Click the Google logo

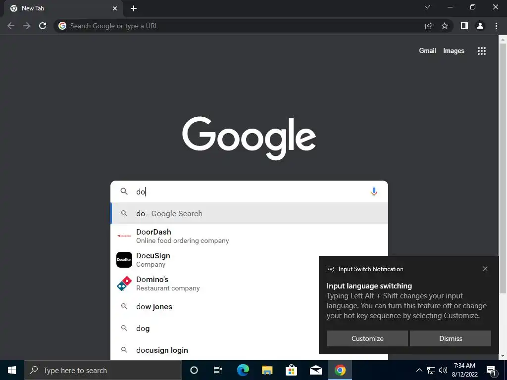249,138
